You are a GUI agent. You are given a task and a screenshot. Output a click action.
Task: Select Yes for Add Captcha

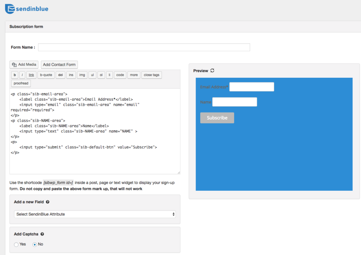pyautogui.click(x=17, y=244)
